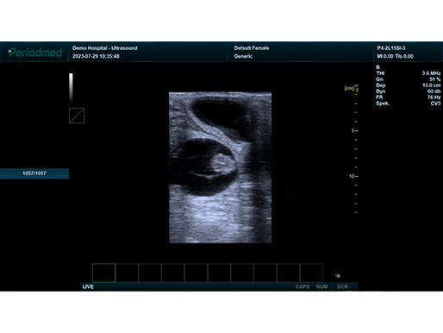This screenshot has width=443, height=333.
Task: Click the B mode label
Action: (x=377, y=67)
